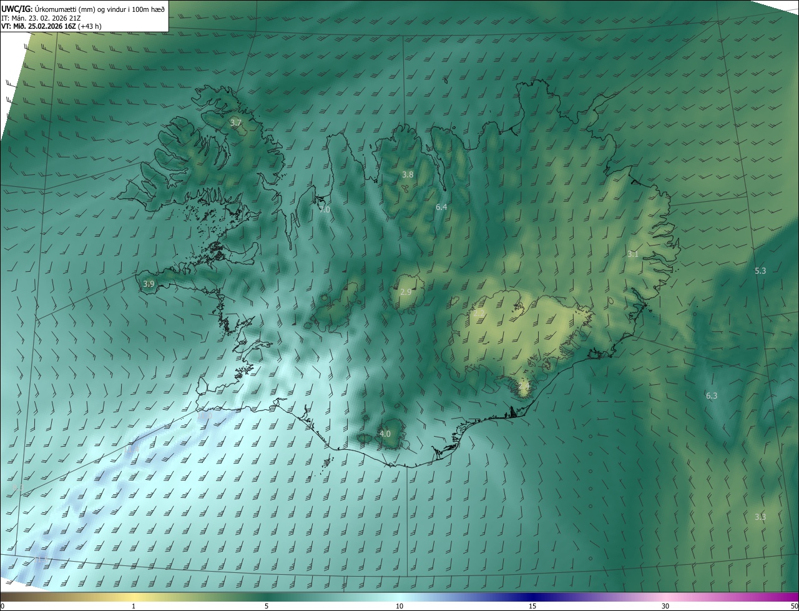
Task: Select the 'IT: Mán. 23. 02. 2026 21Z' line
Action: (x=41, y=18)
